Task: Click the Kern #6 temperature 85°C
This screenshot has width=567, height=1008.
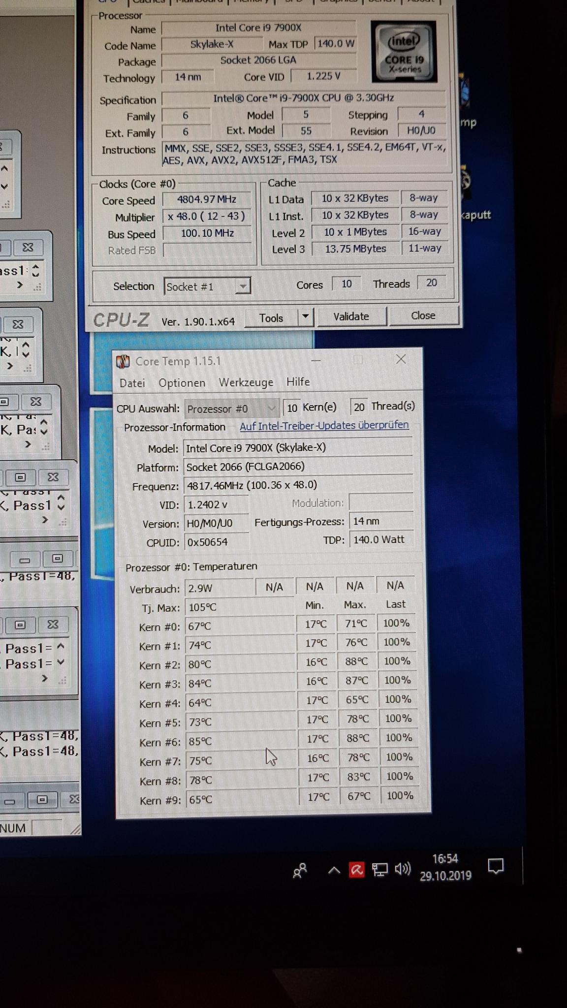Action: (x=241, y=741)
